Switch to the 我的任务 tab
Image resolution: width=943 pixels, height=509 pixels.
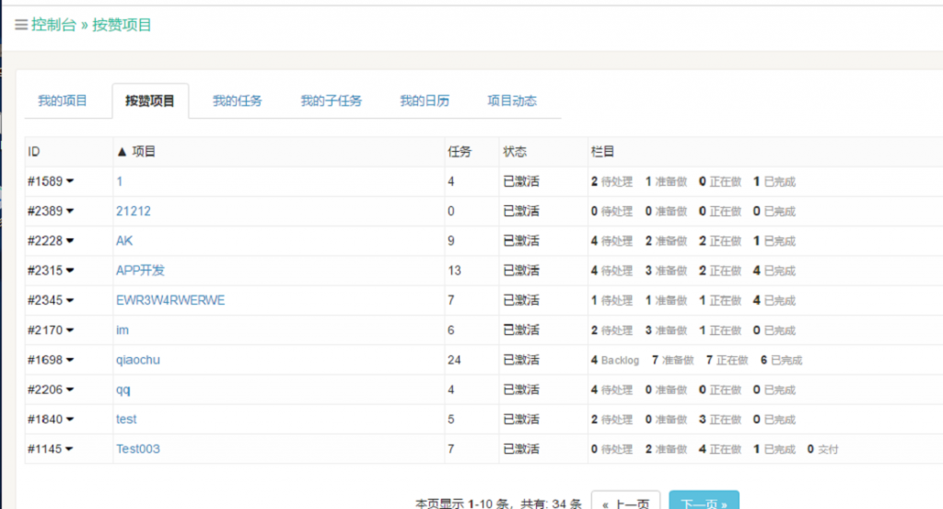237,100
